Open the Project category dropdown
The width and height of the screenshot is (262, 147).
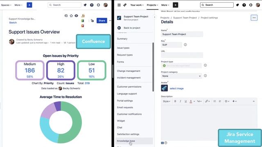(x=181, y=76)
